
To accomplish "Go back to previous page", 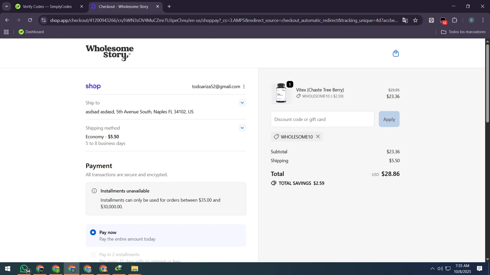I will (7, 20).
